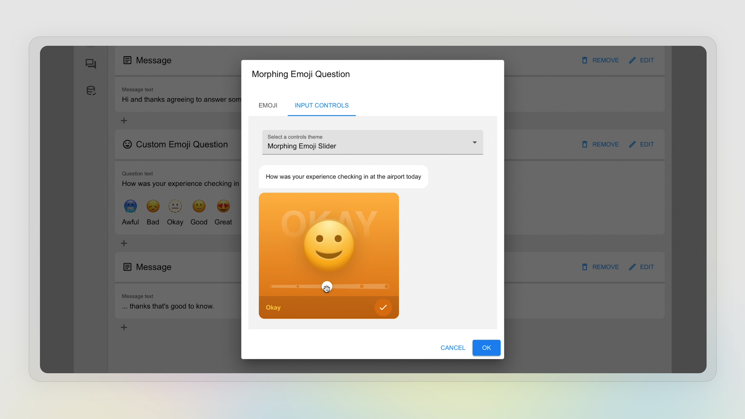This screenshot has width=745, height=419.
Task: Remove the Custom Emoji Question
Action: 600,144
